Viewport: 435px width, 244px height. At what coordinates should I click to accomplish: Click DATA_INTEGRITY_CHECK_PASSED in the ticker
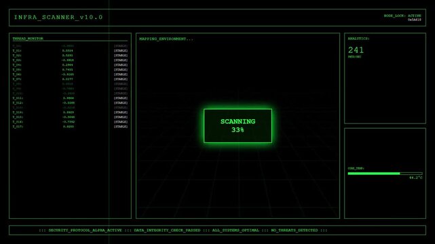point(167,230)
